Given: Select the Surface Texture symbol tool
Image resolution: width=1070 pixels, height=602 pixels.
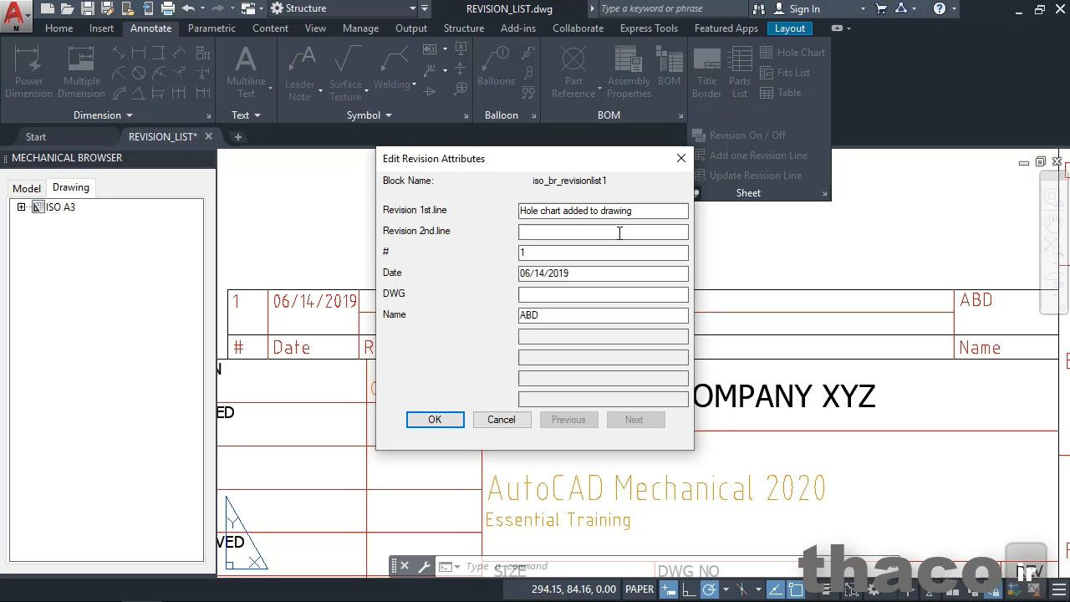Looking at the screenshot, I should tap(345, 74).
